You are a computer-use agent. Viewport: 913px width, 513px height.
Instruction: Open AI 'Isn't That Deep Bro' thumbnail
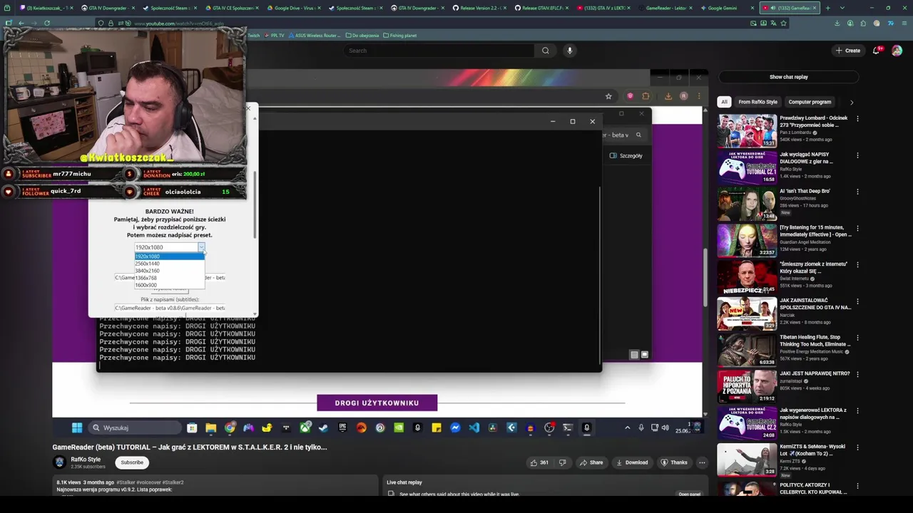(x=747, y=204)
